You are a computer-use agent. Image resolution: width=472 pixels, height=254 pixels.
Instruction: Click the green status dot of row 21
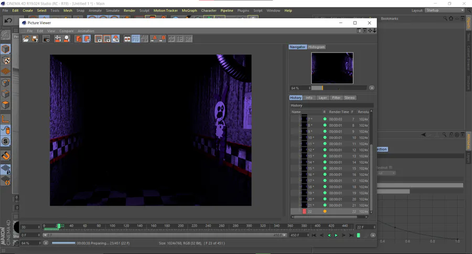(325, 205)
